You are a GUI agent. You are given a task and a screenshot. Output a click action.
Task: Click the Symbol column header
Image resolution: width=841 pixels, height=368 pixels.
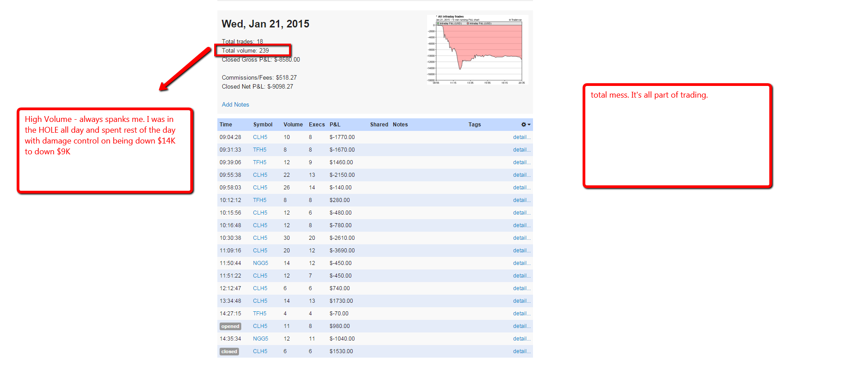tap(263, 125)
